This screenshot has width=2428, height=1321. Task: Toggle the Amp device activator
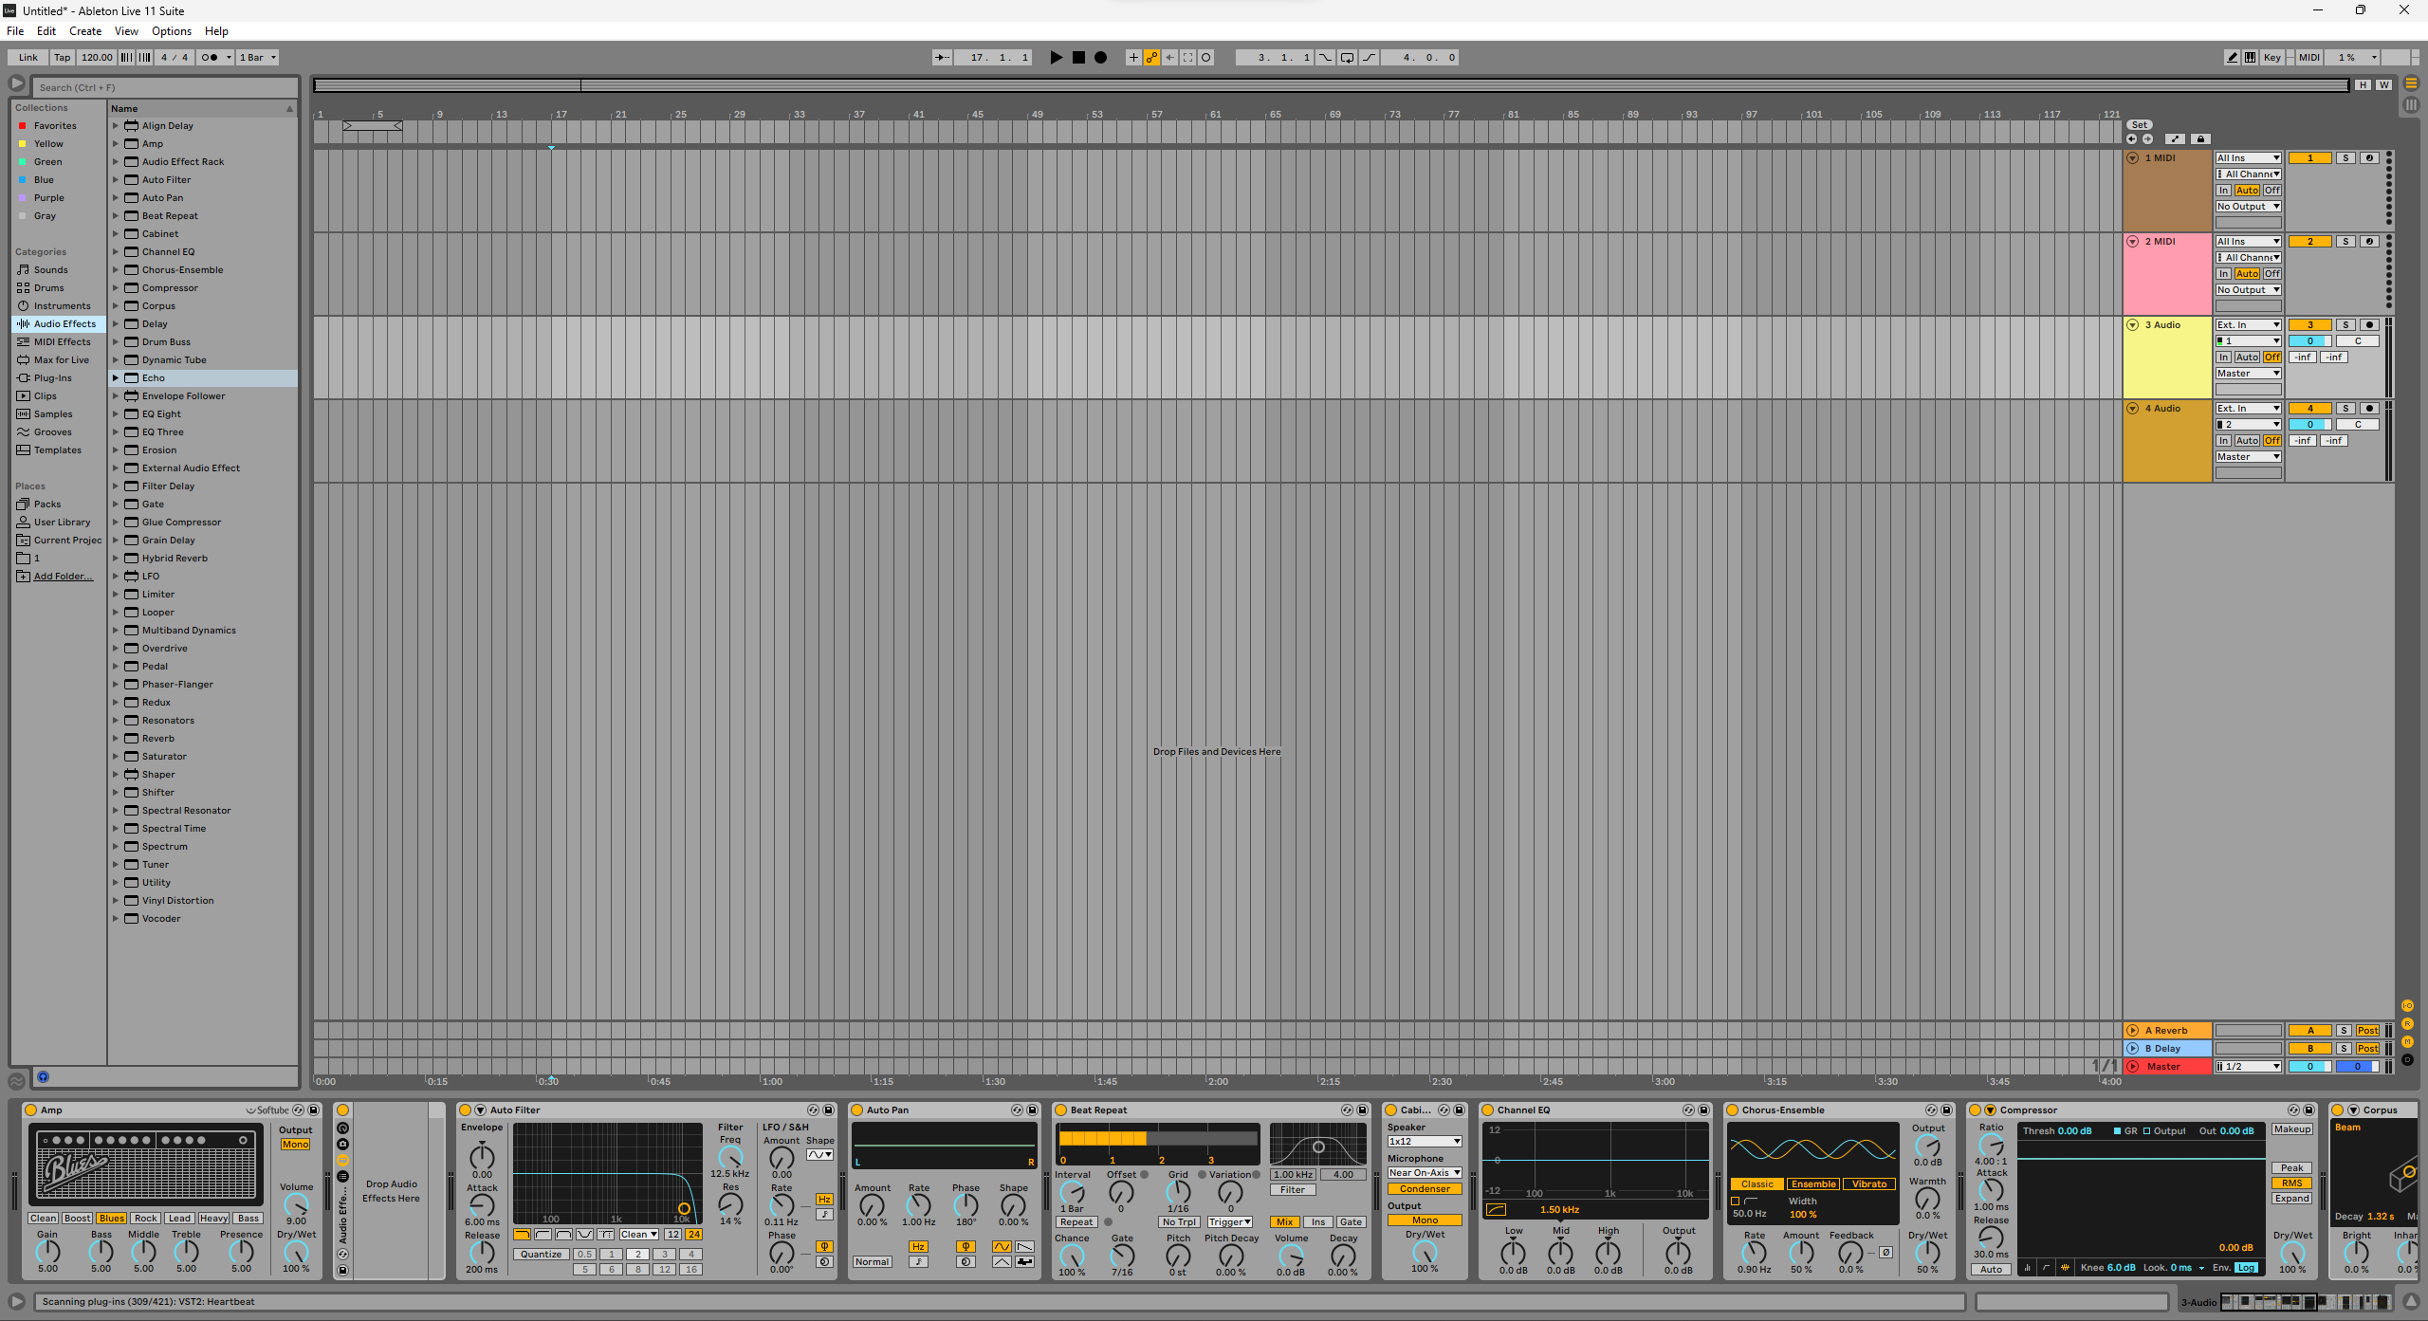30,1110
